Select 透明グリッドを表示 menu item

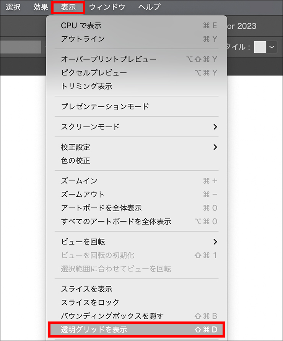[x=137, y=330]
